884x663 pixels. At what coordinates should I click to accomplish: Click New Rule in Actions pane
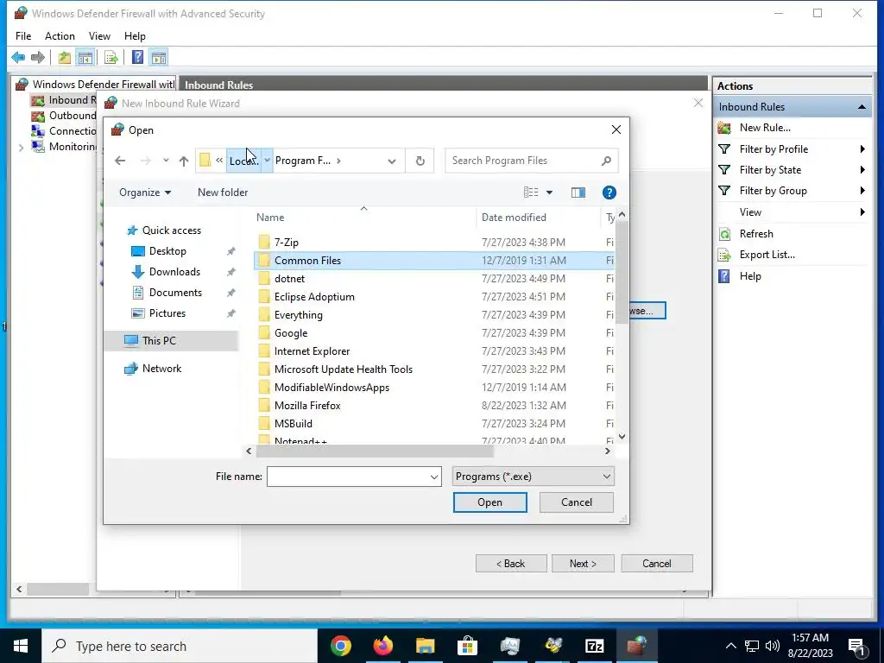tap(765, 128)
